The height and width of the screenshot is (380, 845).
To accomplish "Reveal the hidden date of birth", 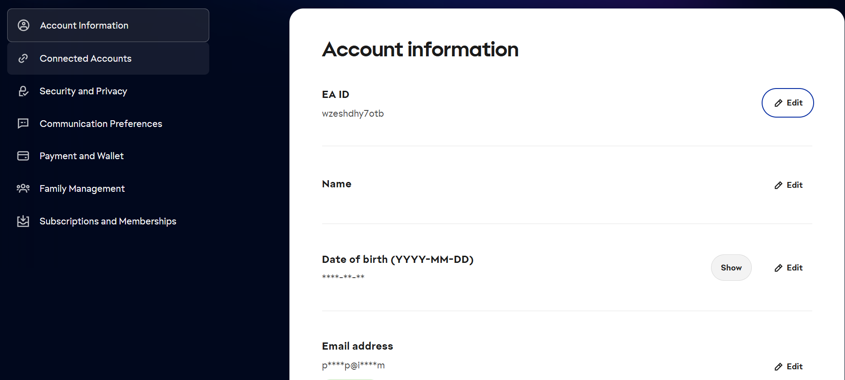I will click(x=731, y=268).
